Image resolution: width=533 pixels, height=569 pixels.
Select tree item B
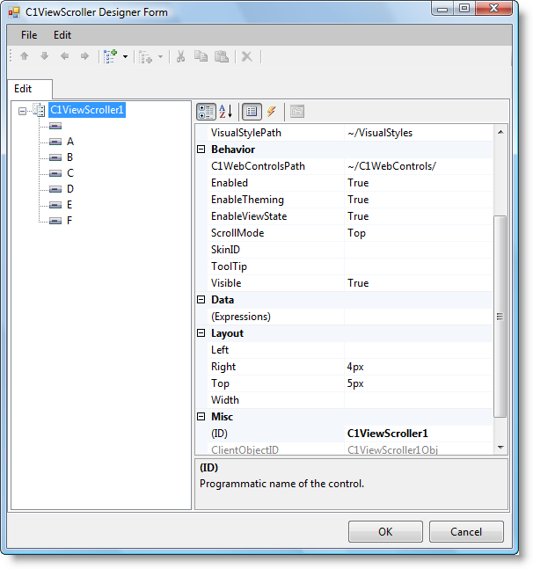click(70, 157)
